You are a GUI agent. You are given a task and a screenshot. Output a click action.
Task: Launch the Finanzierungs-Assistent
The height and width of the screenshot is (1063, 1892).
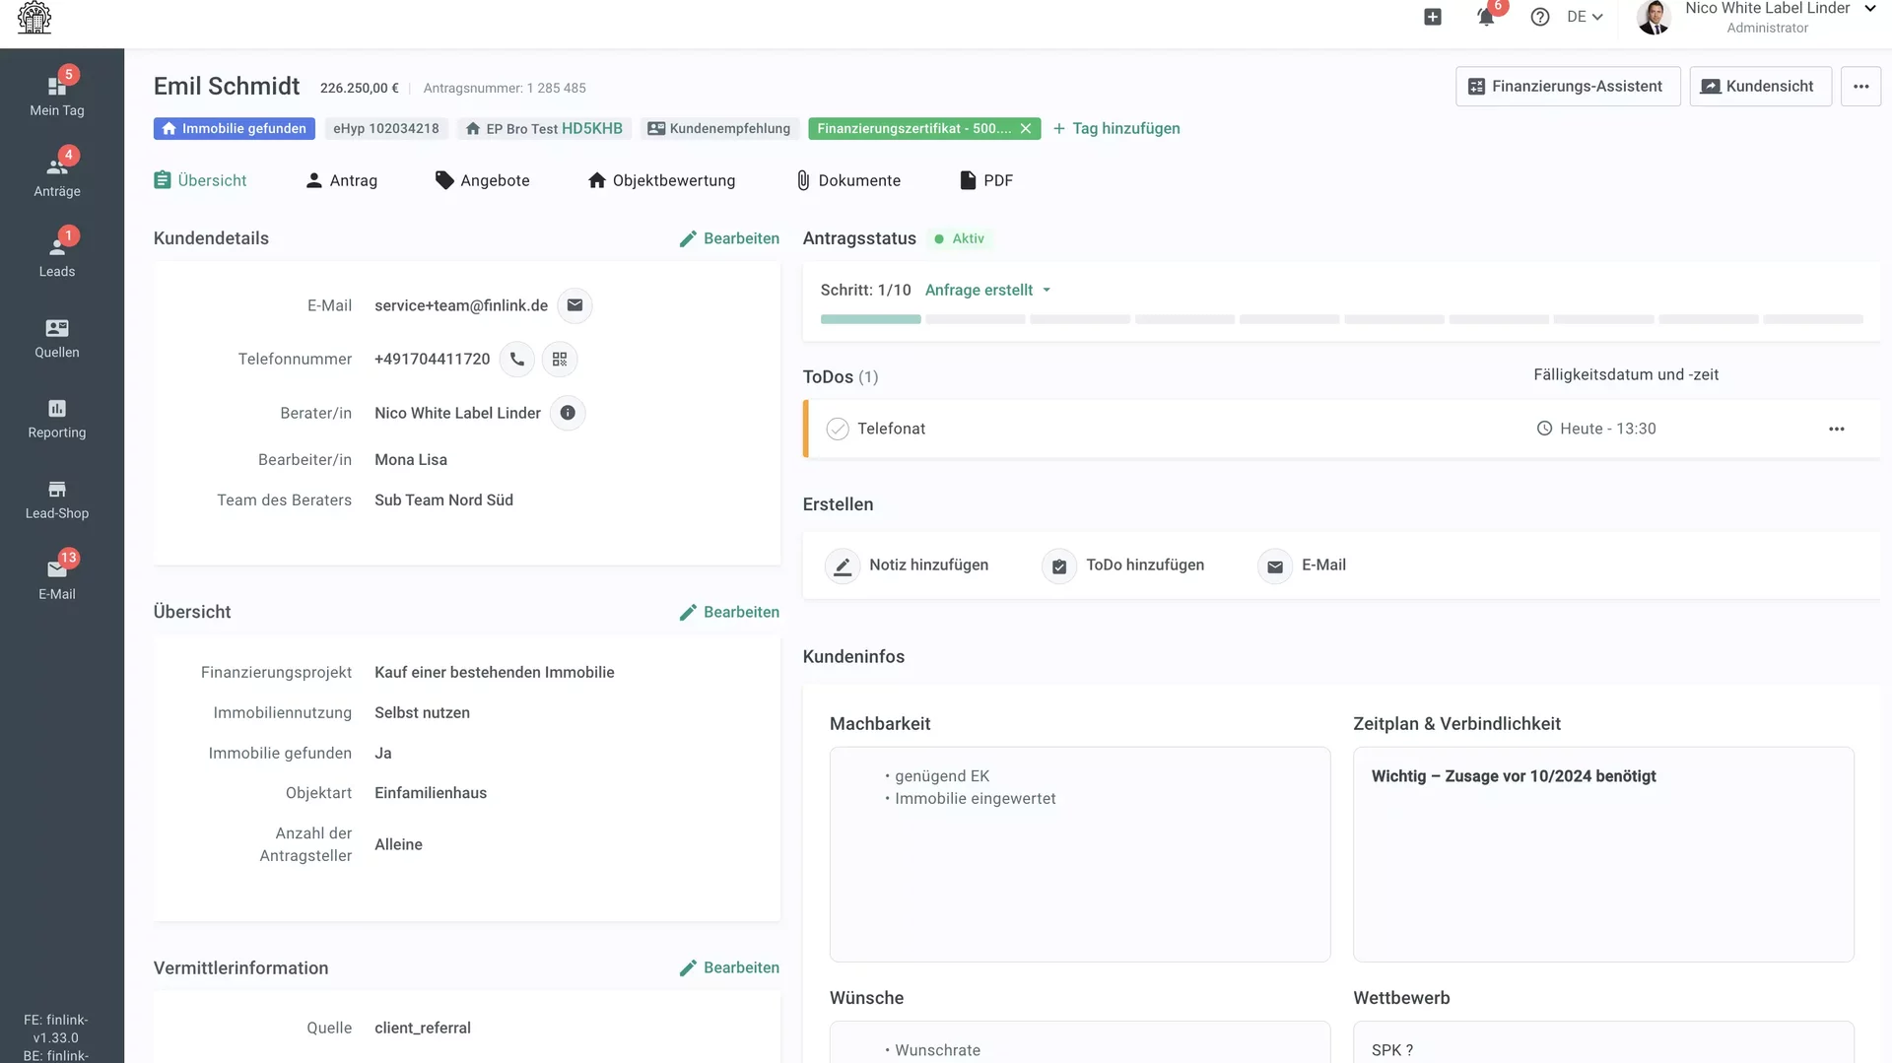point(1568,86)
